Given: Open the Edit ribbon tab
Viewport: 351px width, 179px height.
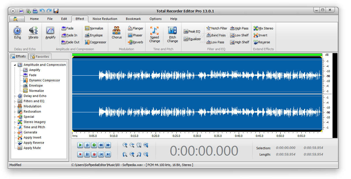Looking at the screenshot, I should (x=64, y=19).
